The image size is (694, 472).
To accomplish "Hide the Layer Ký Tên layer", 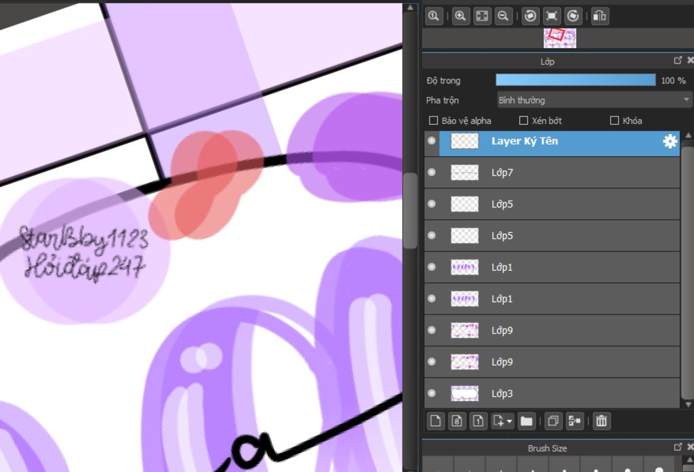I will click(432, 141).
